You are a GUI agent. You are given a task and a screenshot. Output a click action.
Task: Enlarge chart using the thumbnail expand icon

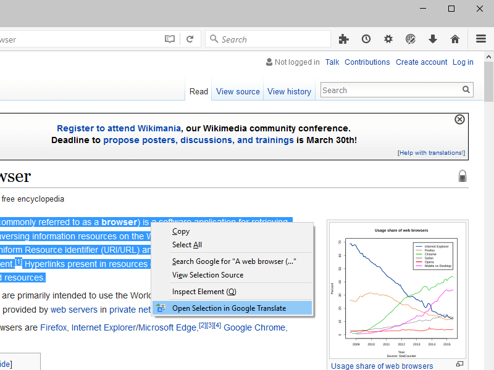pos(460,364)
